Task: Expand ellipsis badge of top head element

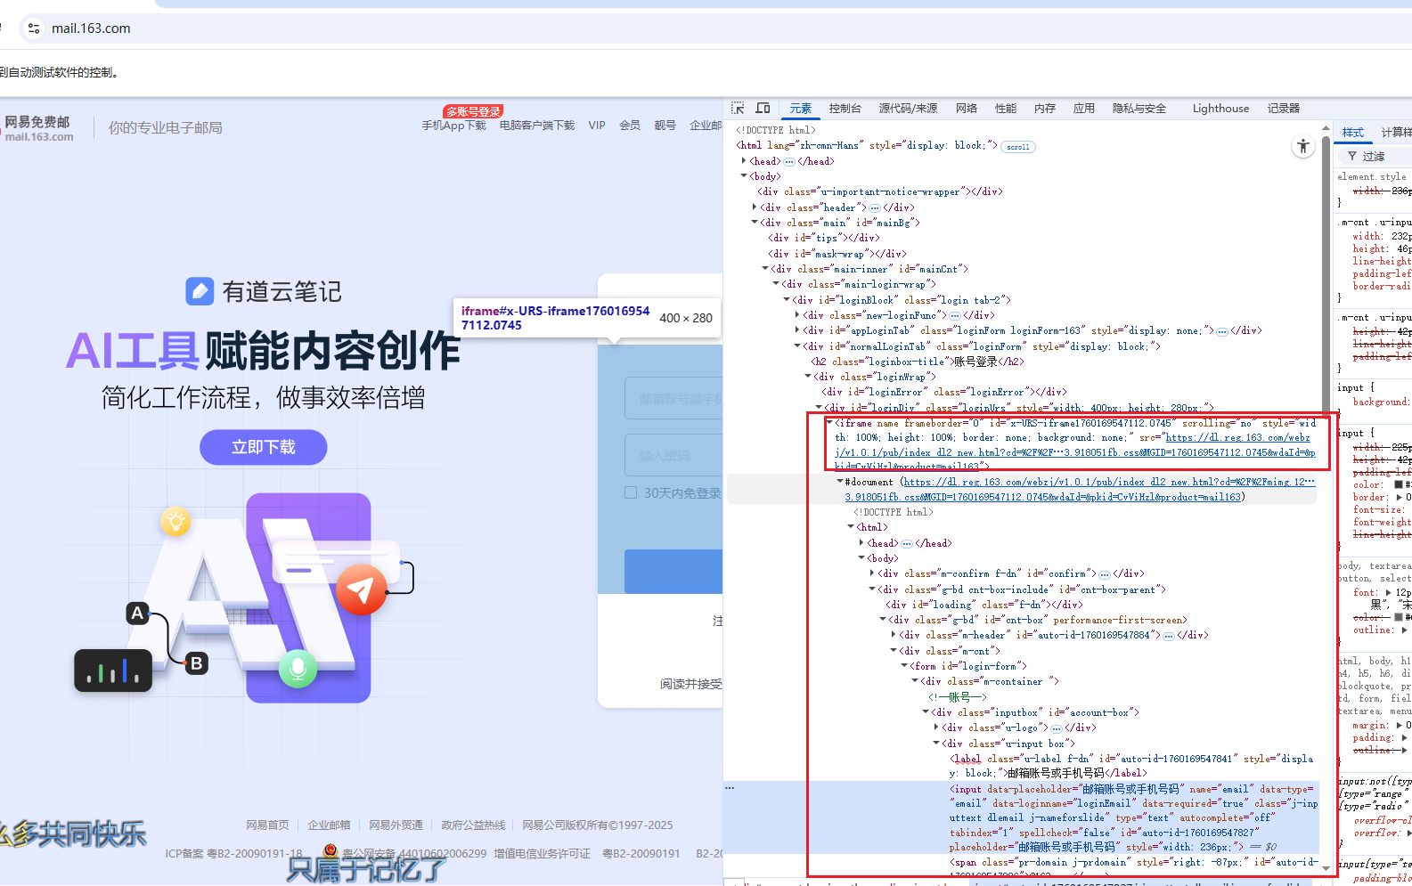Action: (x=788, y=162)
